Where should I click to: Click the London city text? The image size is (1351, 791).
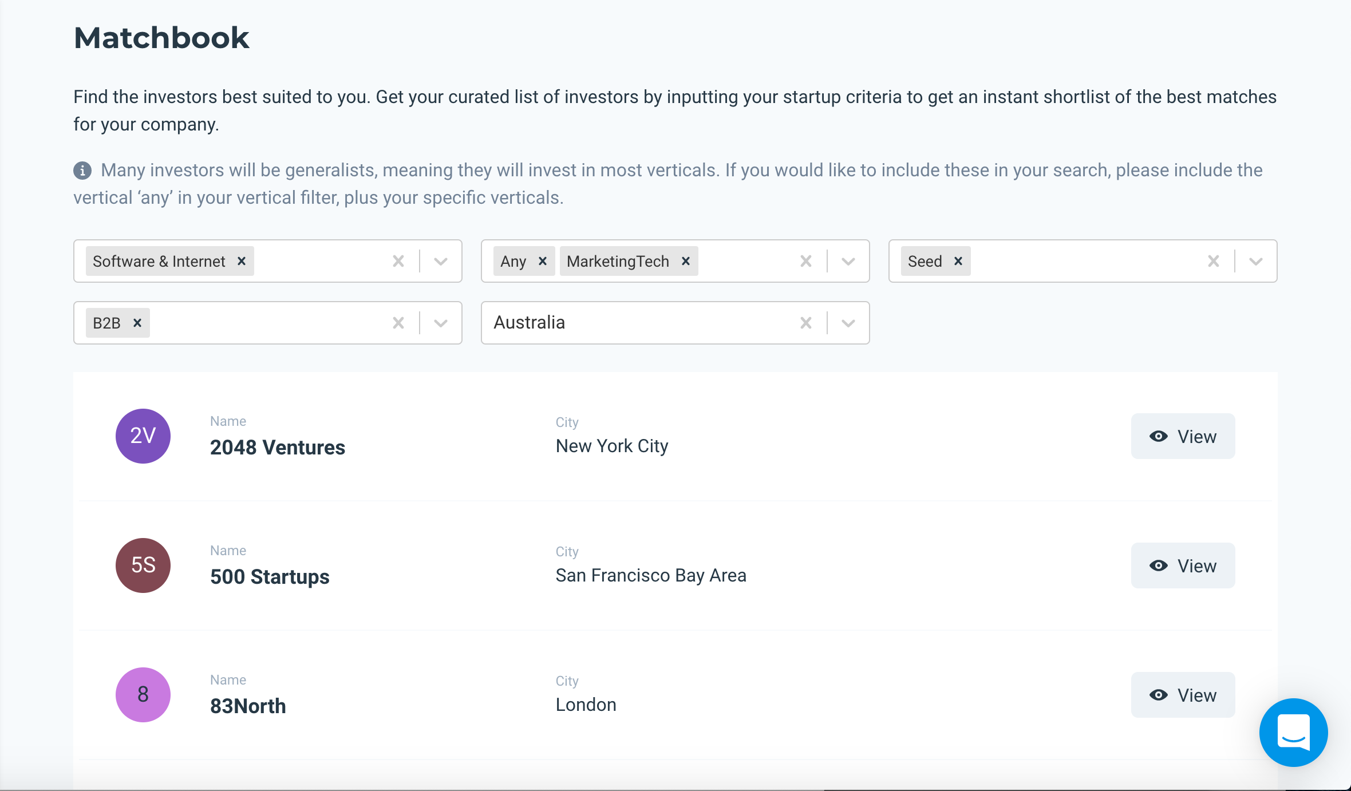[586, 705]
